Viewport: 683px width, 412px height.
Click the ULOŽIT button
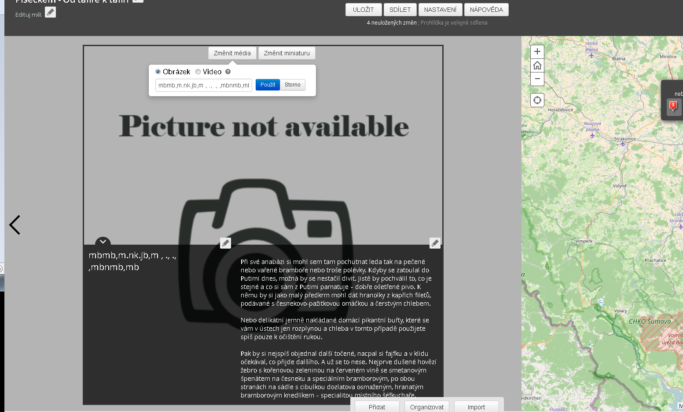point(364,10)
